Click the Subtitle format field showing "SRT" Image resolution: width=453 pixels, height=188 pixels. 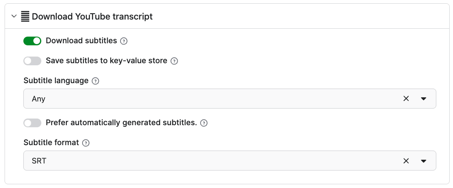coord(209,161)
